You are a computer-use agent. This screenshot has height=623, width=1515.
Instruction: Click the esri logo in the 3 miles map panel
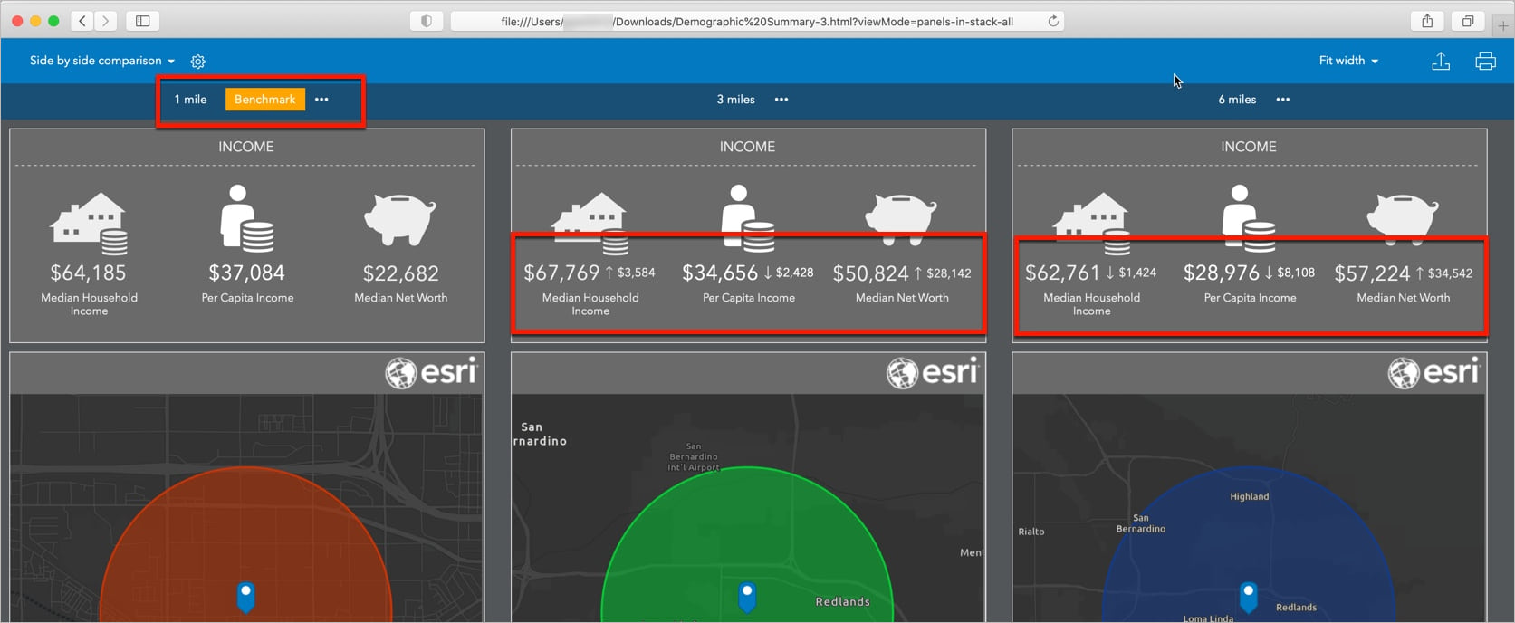tap(933, 372)
